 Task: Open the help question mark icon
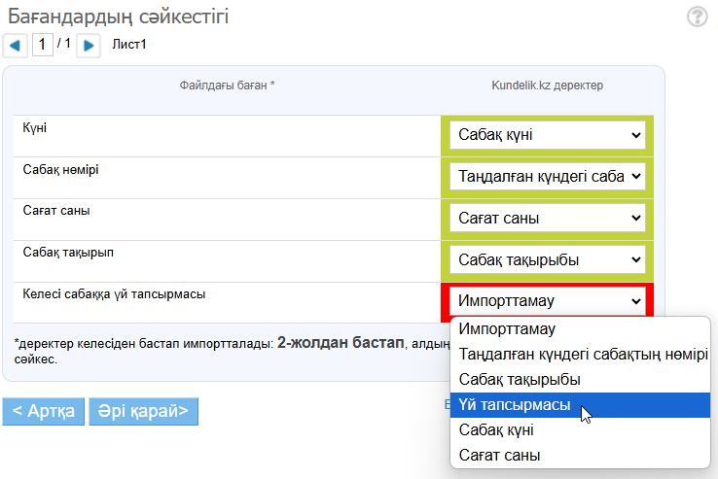point(697,17)
